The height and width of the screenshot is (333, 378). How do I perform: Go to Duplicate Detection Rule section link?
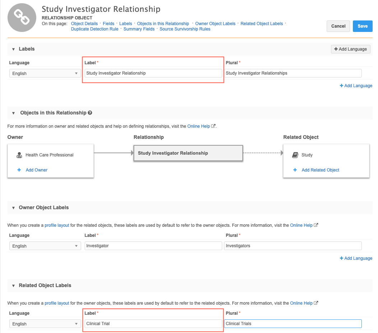tap(94, 29)
